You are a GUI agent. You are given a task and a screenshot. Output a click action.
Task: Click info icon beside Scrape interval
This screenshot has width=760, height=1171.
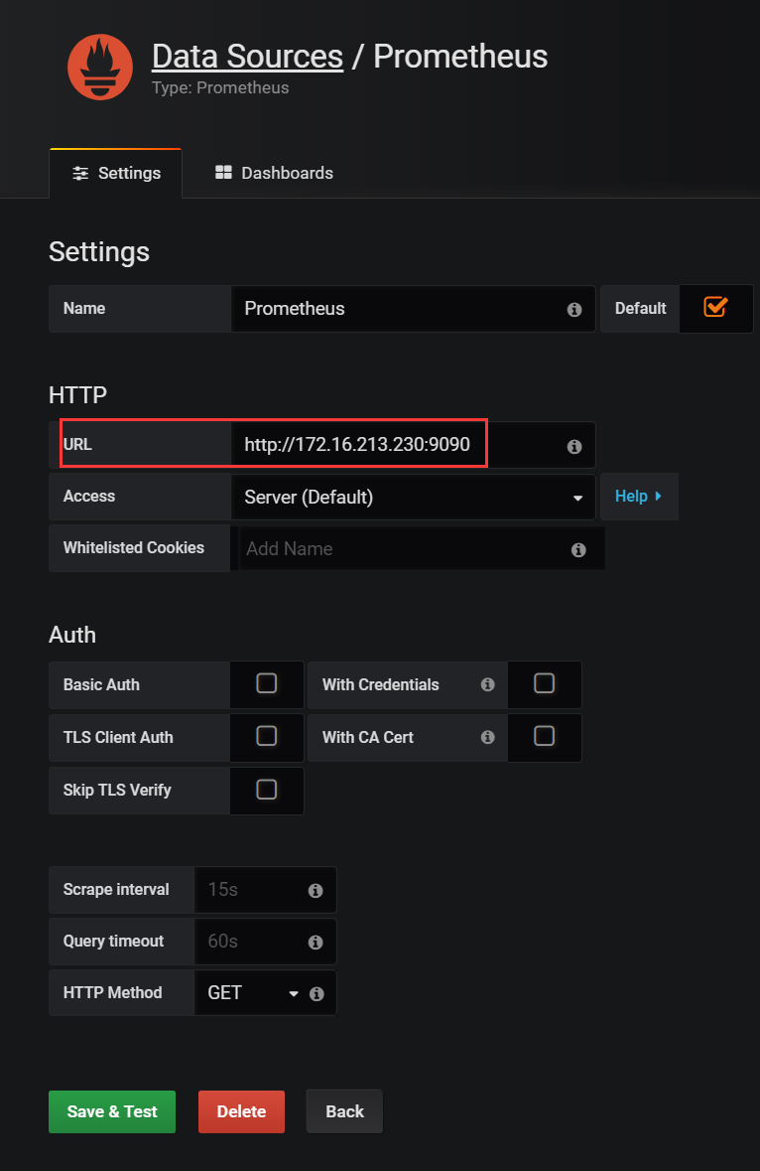(316, 891)
